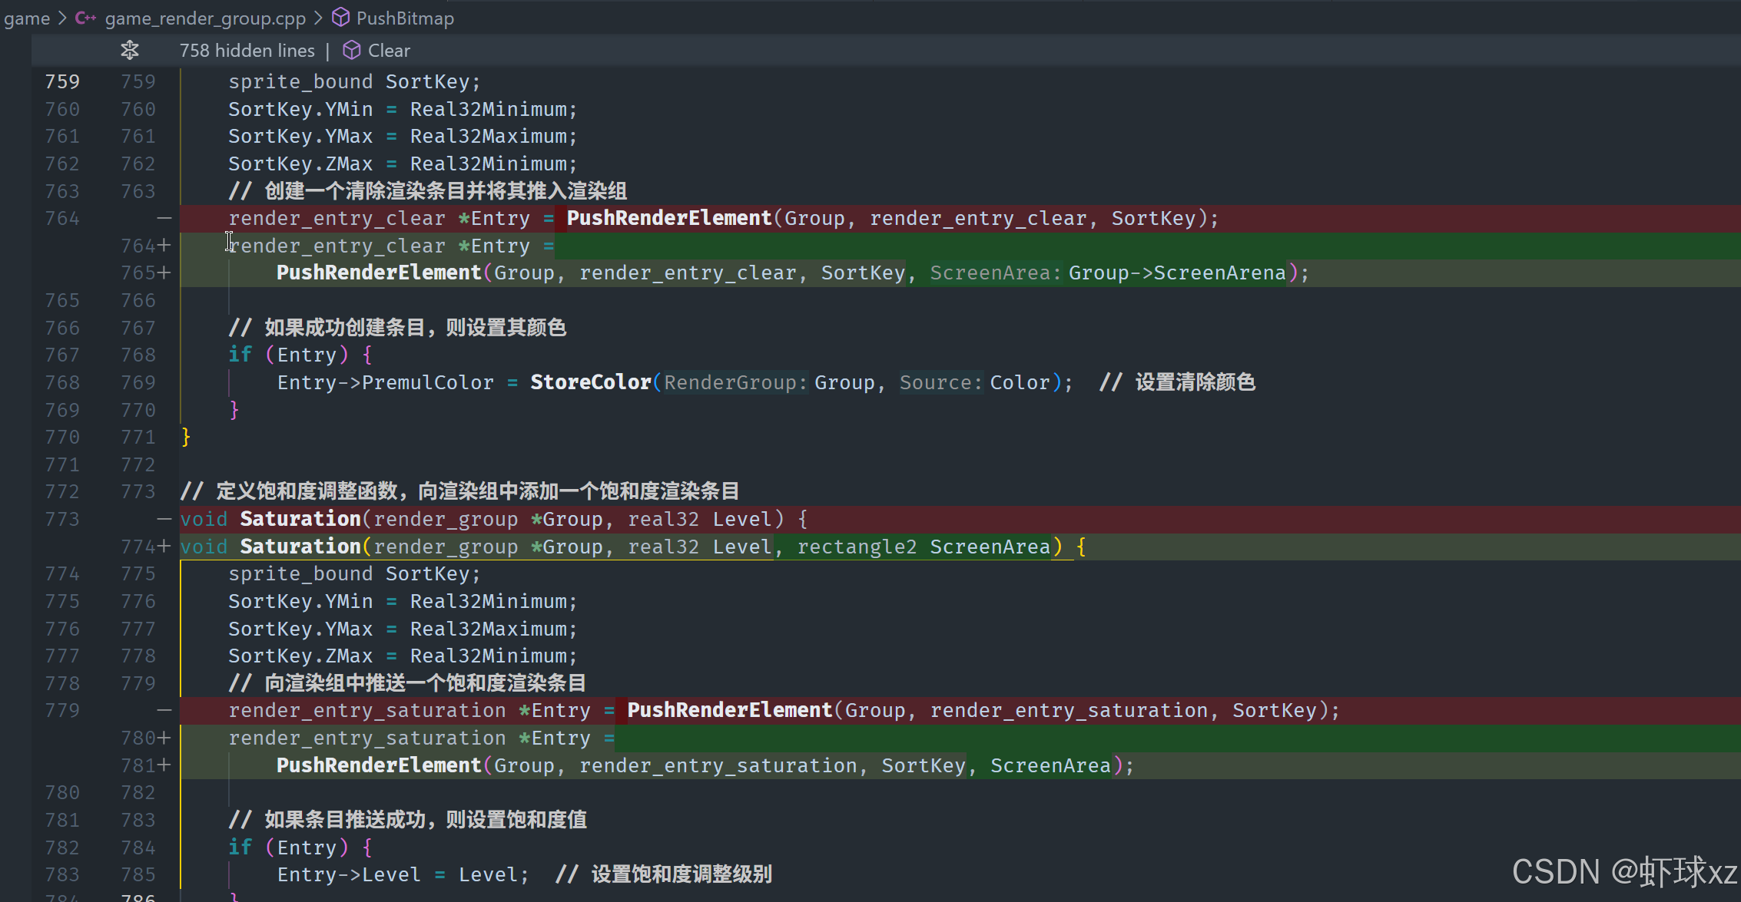Click the cube icon beside PushBitmap
1741x902 pixels.
340,18
